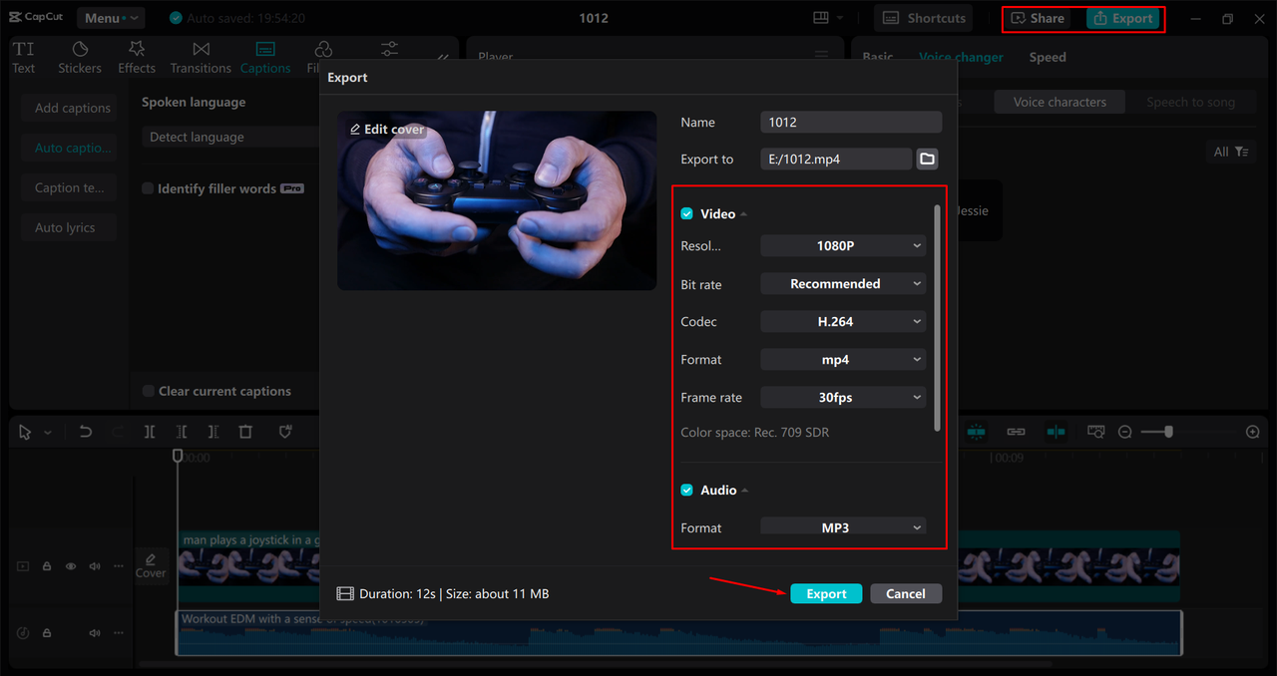Open the Effects panel icon
Screen dimensions: 1277x676
click(x=137, y=50)
